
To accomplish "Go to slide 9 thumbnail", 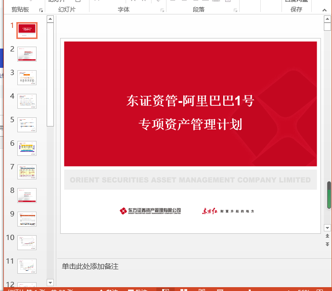I will (x=27, y=219).
